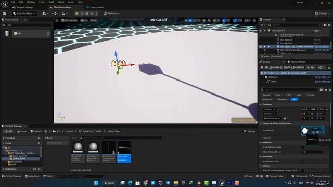Open the Perspective viewport mode dropdown
Screen dimensions: 333x187
coord(69,20)
